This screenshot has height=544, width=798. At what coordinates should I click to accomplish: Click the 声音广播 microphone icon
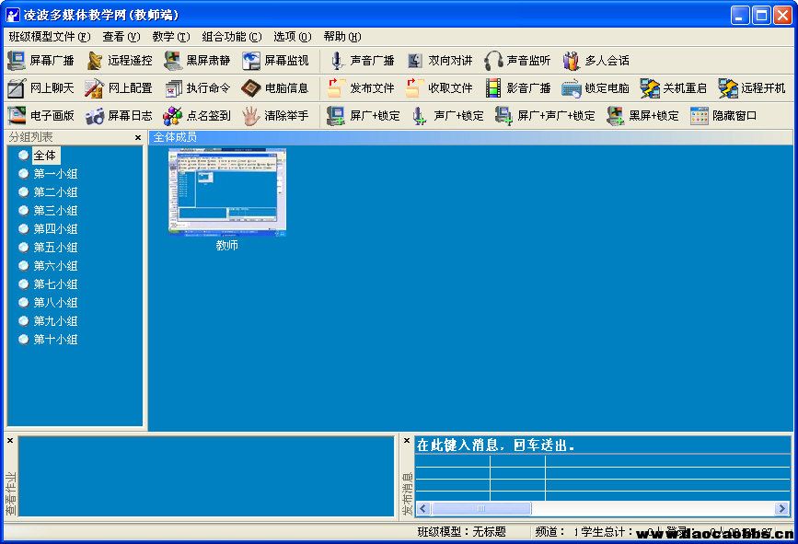pyautogui.click(x=337, y=61)
